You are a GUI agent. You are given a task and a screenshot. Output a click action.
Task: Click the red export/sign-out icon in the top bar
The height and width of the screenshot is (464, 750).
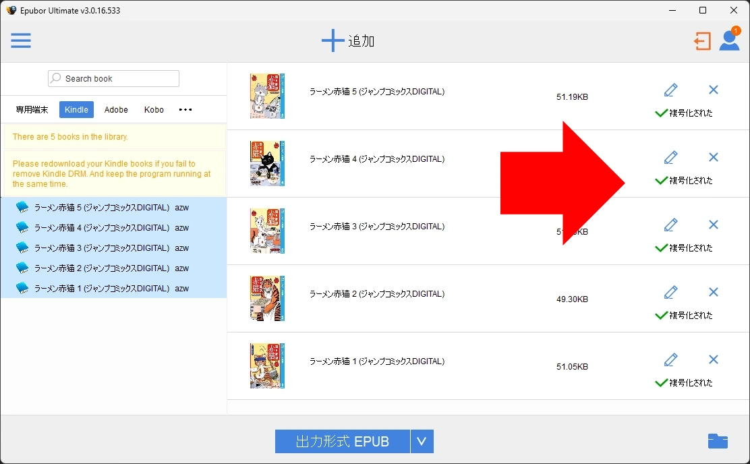click(701, 40)
